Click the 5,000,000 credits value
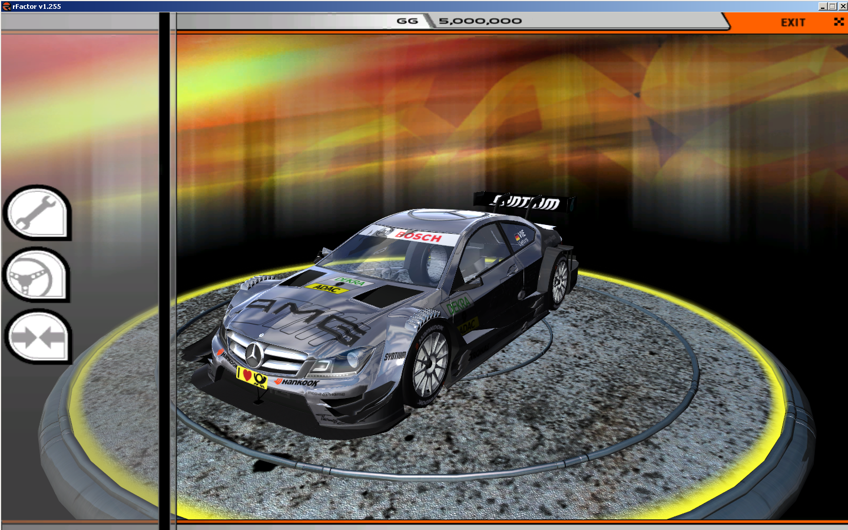Image resolution: width=848 pixels, height=530 pixels. coord(480,21)
